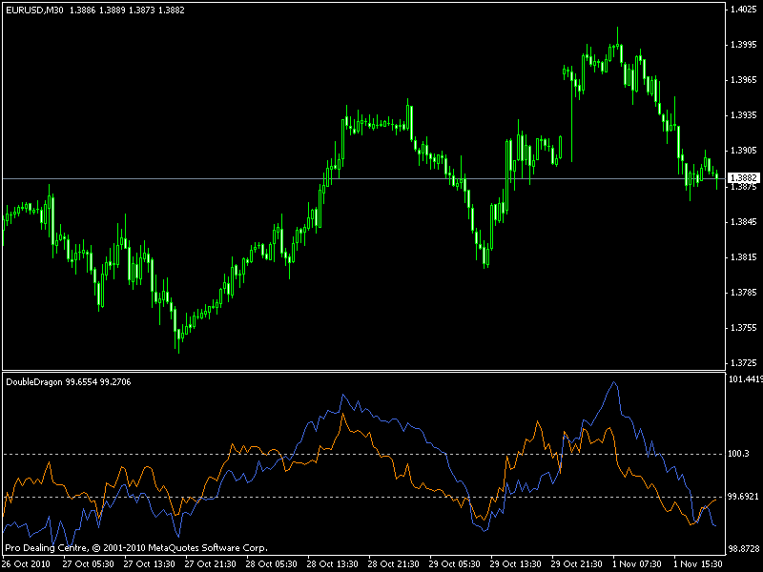763x572 pixels.
Task: Click the 1.3995 price axis label
Action: point(743,45)
